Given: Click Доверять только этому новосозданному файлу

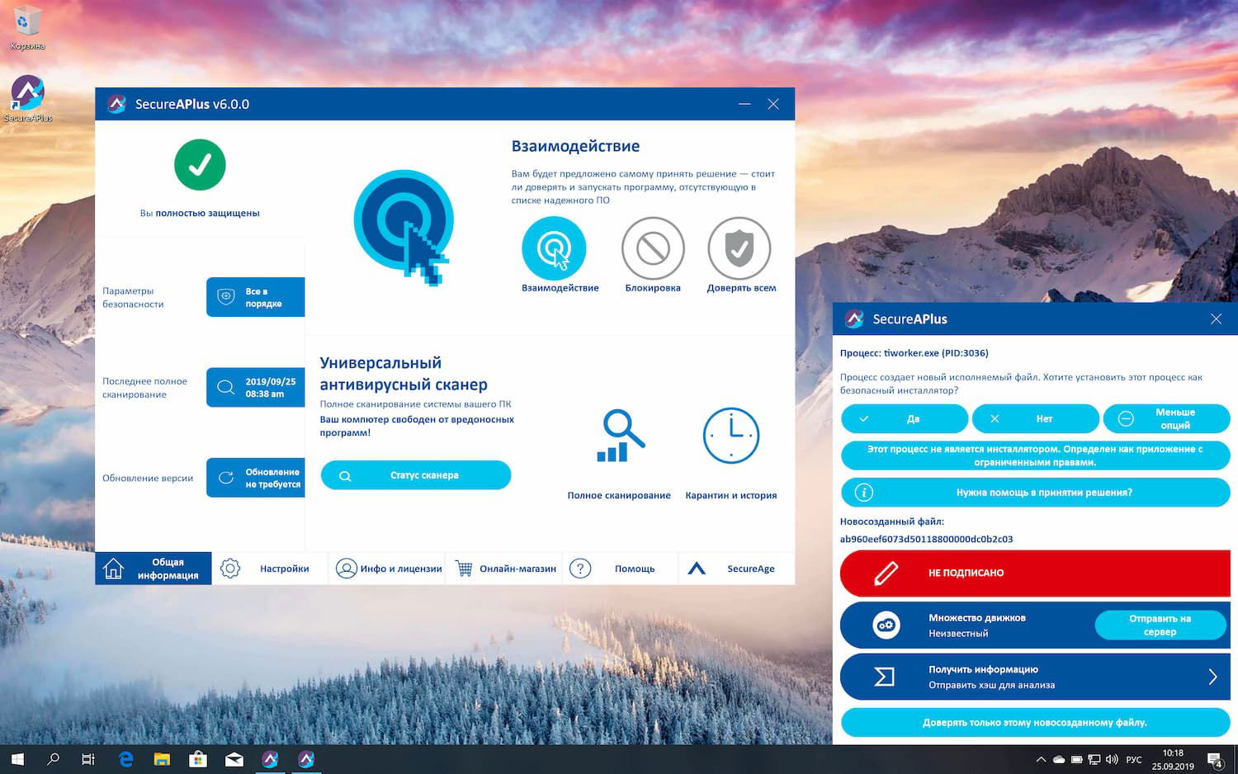Looking at the screenshot, I should tap(1035, 722).
